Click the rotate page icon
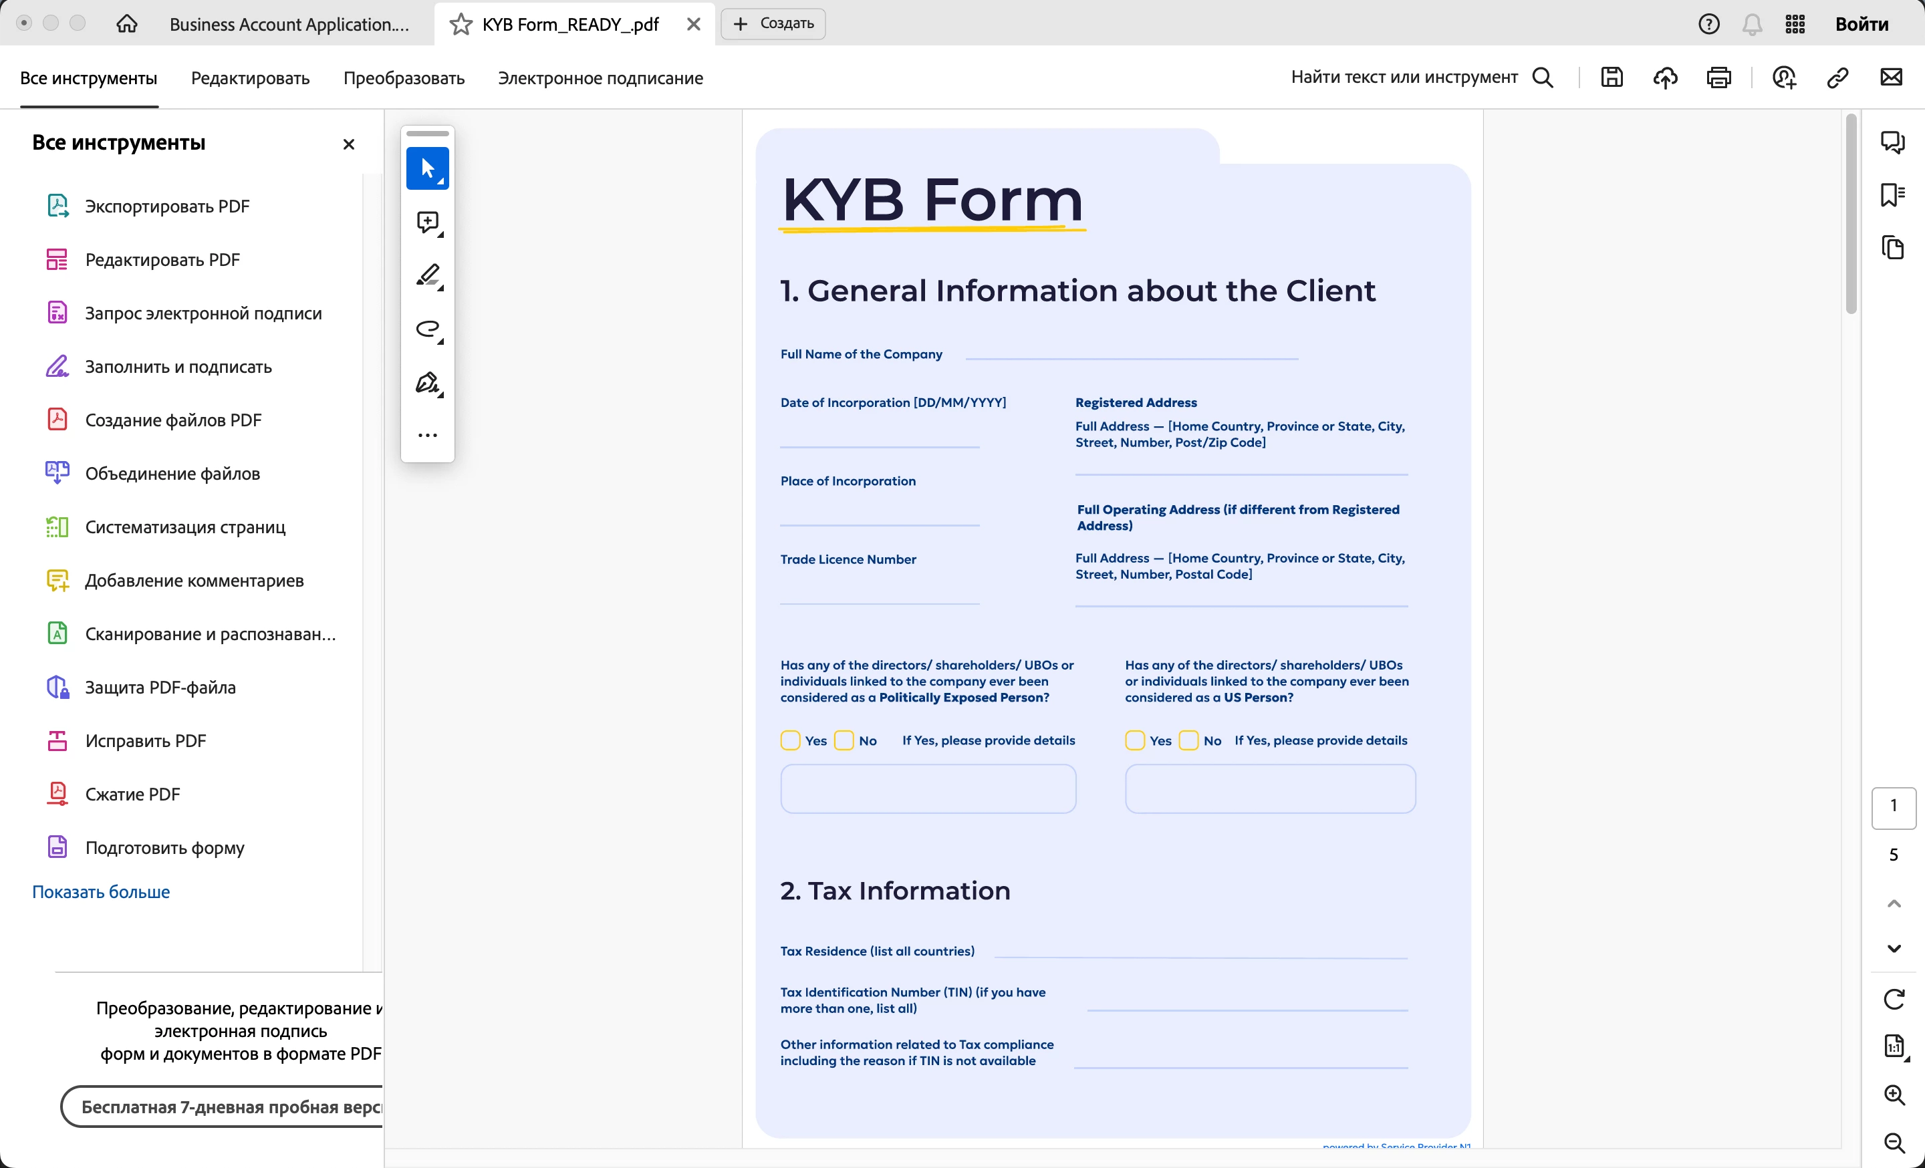 pos(1894,998)
